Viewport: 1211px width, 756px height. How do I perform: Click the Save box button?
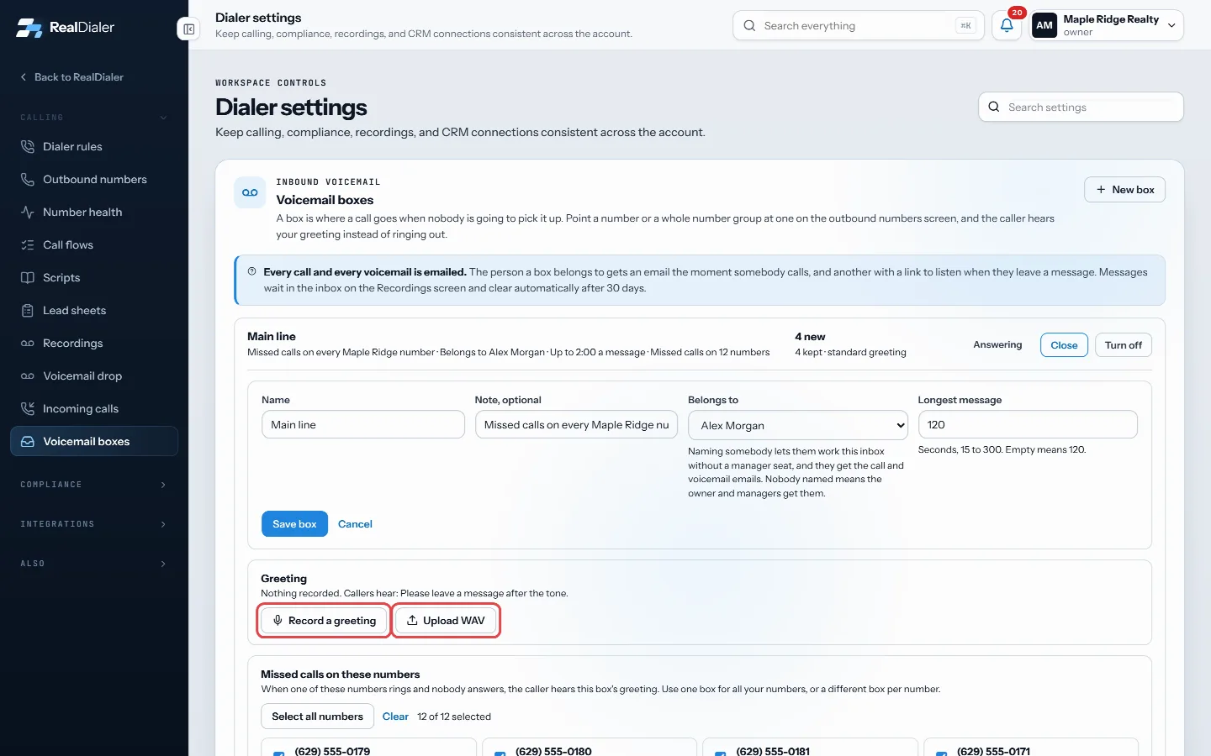click(x=294, y=524)
